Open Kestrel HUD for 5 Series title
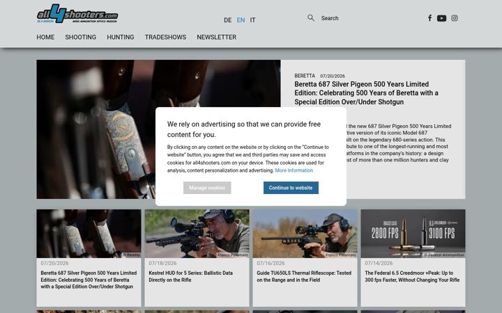The width and height of the screenshot is (502, 313). click(191, 276)
